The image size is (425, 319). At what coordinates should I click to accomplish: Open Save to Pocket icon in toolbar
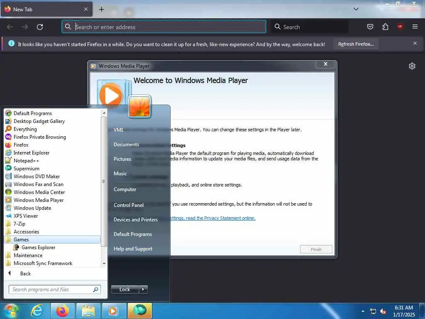coord(370,27)
